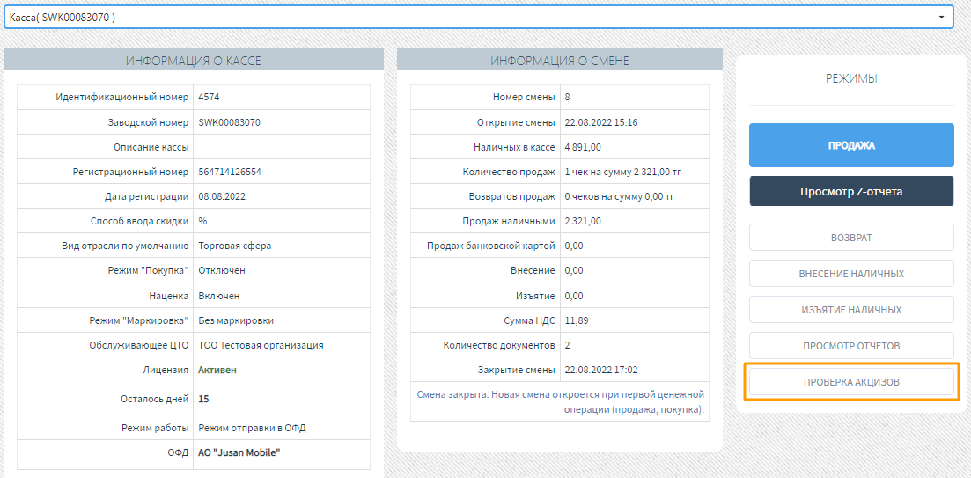Select identification number value 4574

pyautogui.click(x=209, y=97)
